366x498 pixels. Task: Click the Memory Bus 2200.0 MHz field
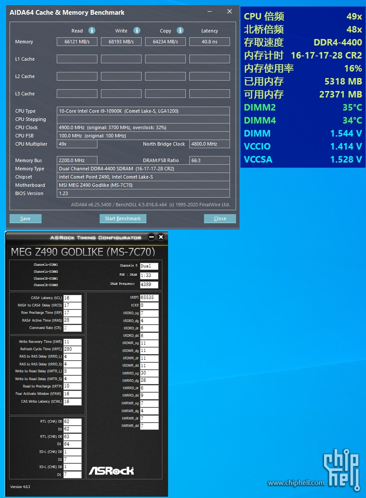tap(77, 160)
